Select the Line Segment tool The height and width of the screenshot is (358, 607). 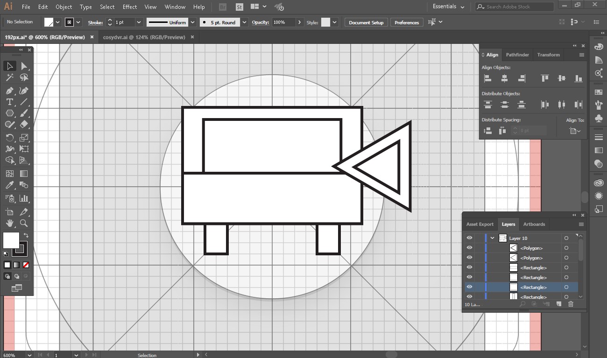(24, 102)
